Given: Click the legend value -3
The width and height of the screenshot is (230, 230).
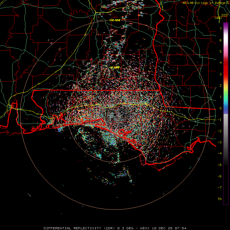Looking at the screenshot, I should [x=220, y=142].
